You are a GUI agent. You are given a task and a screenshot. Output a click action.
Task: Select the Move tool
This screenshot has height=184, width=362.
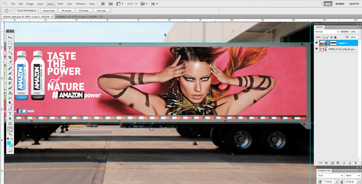pyautogui.click(x=10, y=37)
